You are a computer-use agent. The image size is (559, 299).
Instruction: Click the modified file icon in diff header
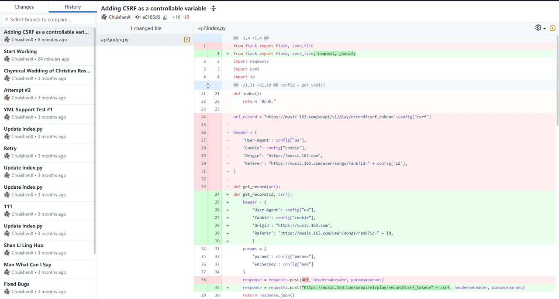(x=552, y=28)
